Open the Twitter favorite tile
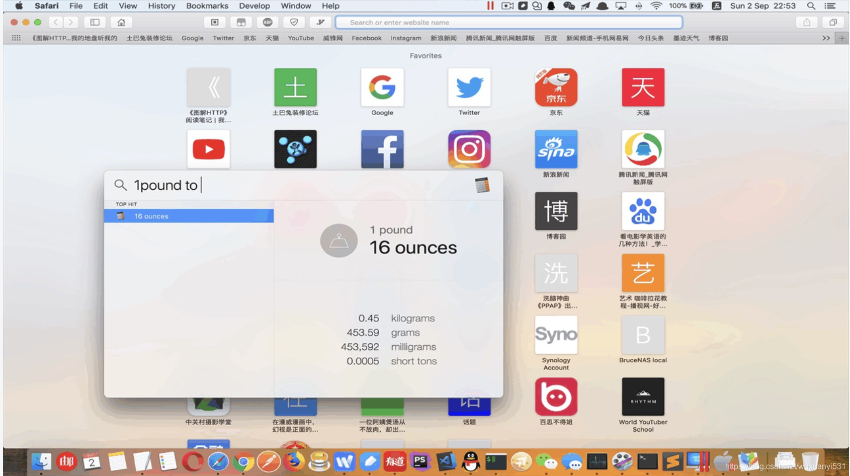 point(469,88)
